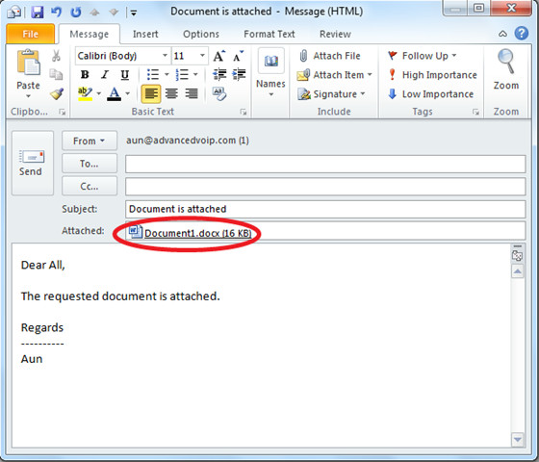This screenshot has width=539, height=462.
Task: Toggle Italic formatting
Action: (105, 75)
